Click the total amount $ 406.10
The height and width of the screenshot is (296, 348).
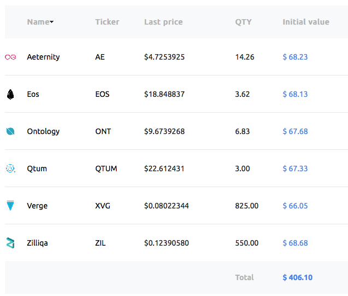click(x=298, y=277)
